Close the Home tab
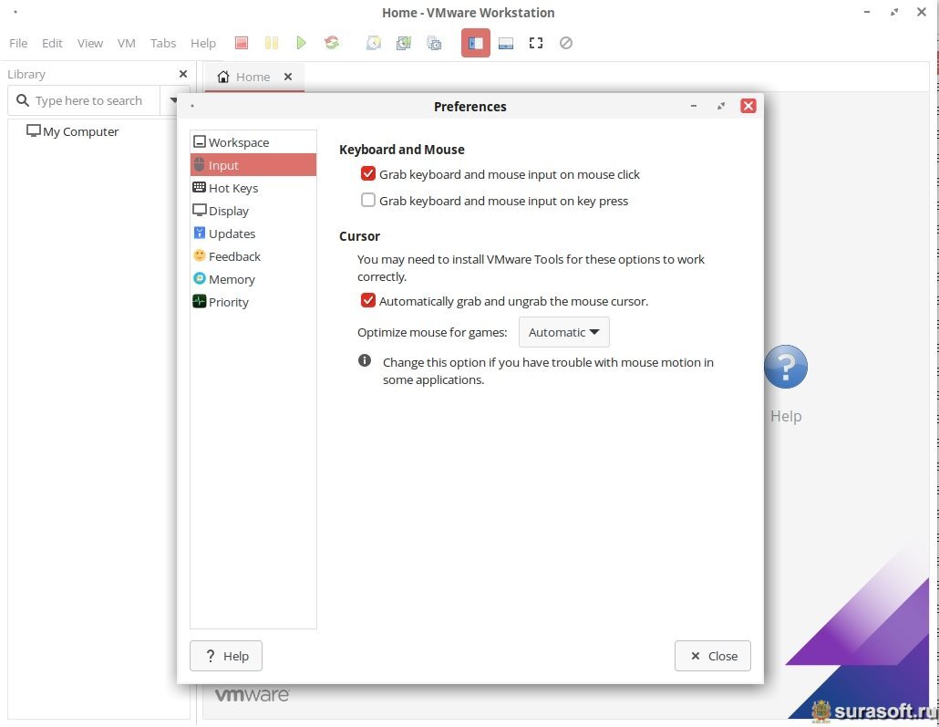939x727 pixels. click(288, 77)
